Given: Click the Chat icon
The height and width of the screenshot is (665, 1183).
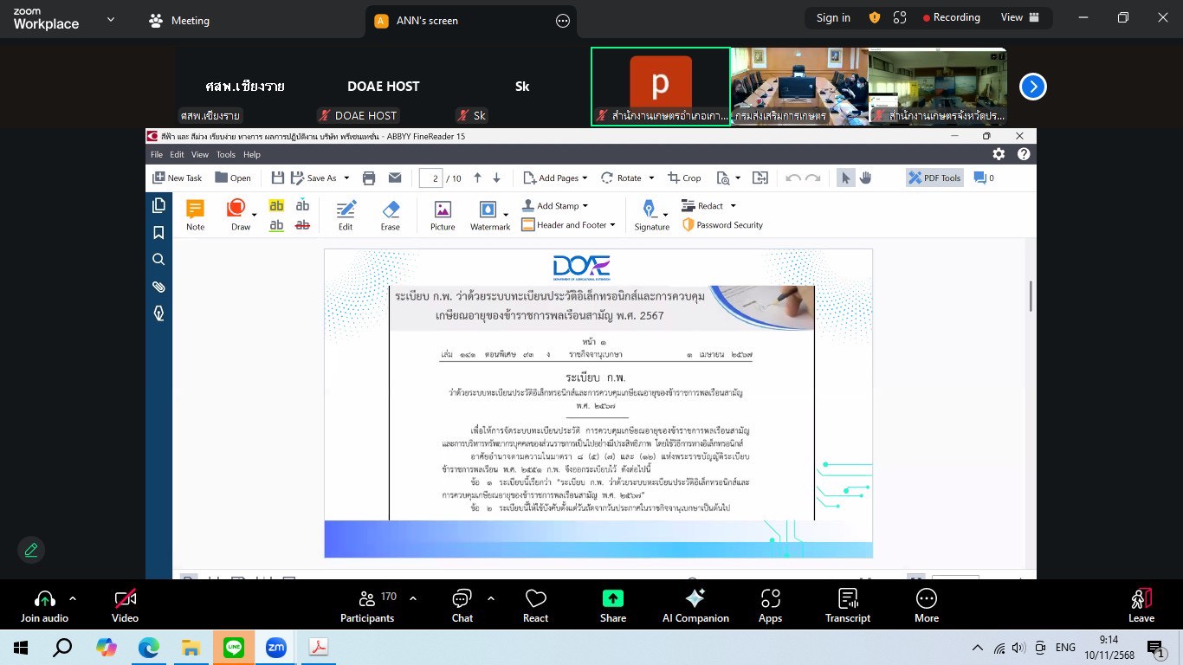Looking at the screenshot, I should coord(462,599).
